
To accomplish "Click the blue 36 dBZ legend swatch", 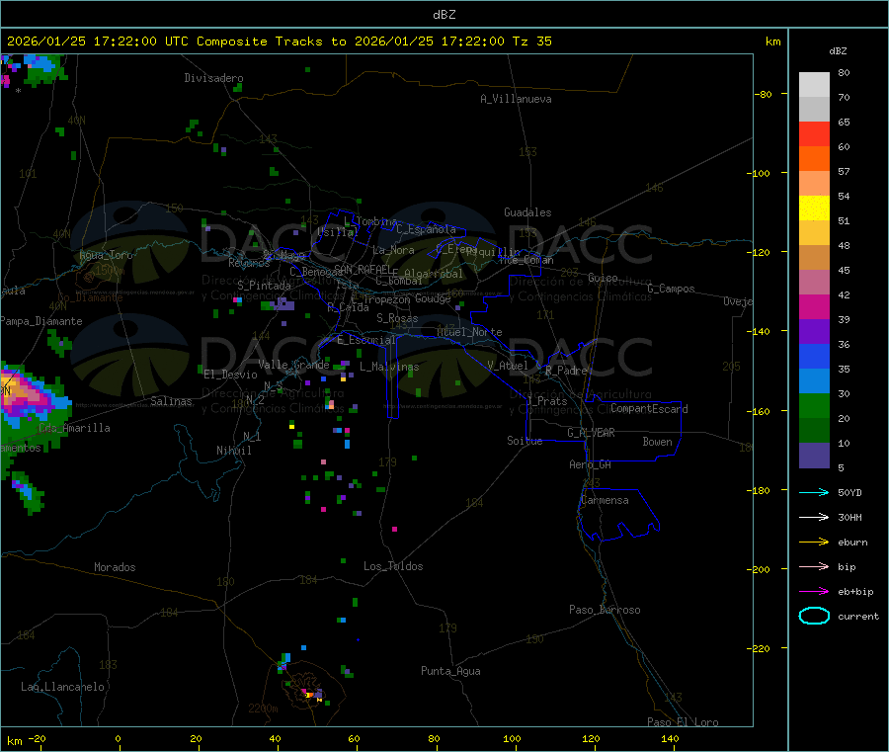I will tap(814, 356).
